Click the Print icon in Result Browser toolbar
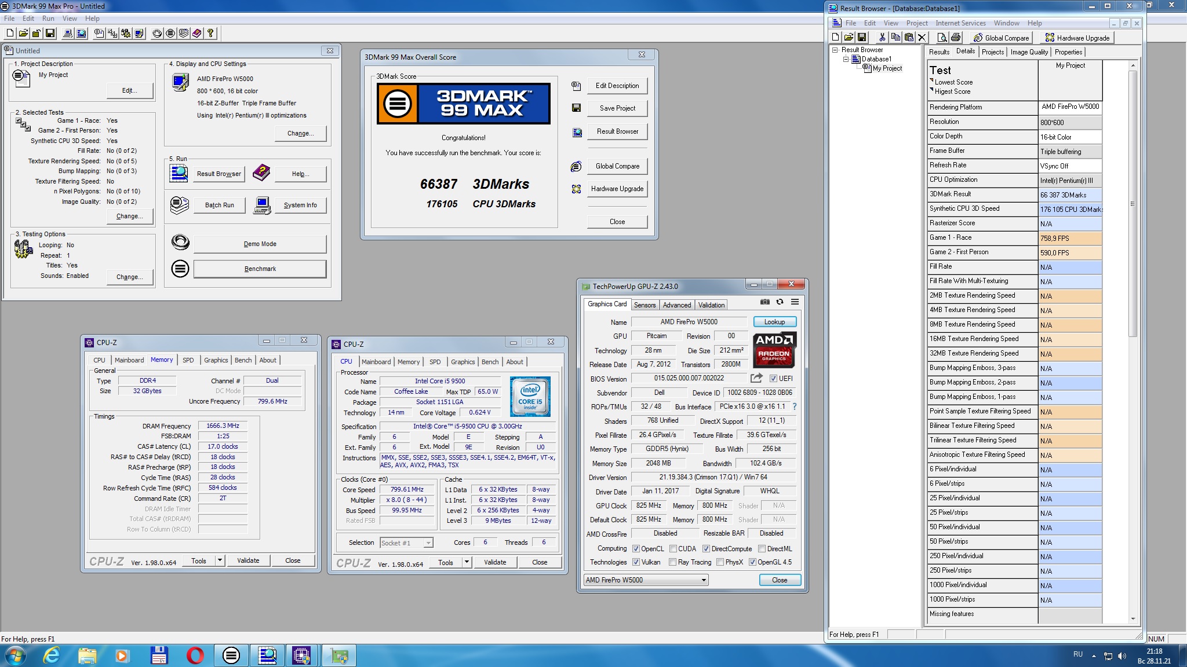 pos(956,38)
